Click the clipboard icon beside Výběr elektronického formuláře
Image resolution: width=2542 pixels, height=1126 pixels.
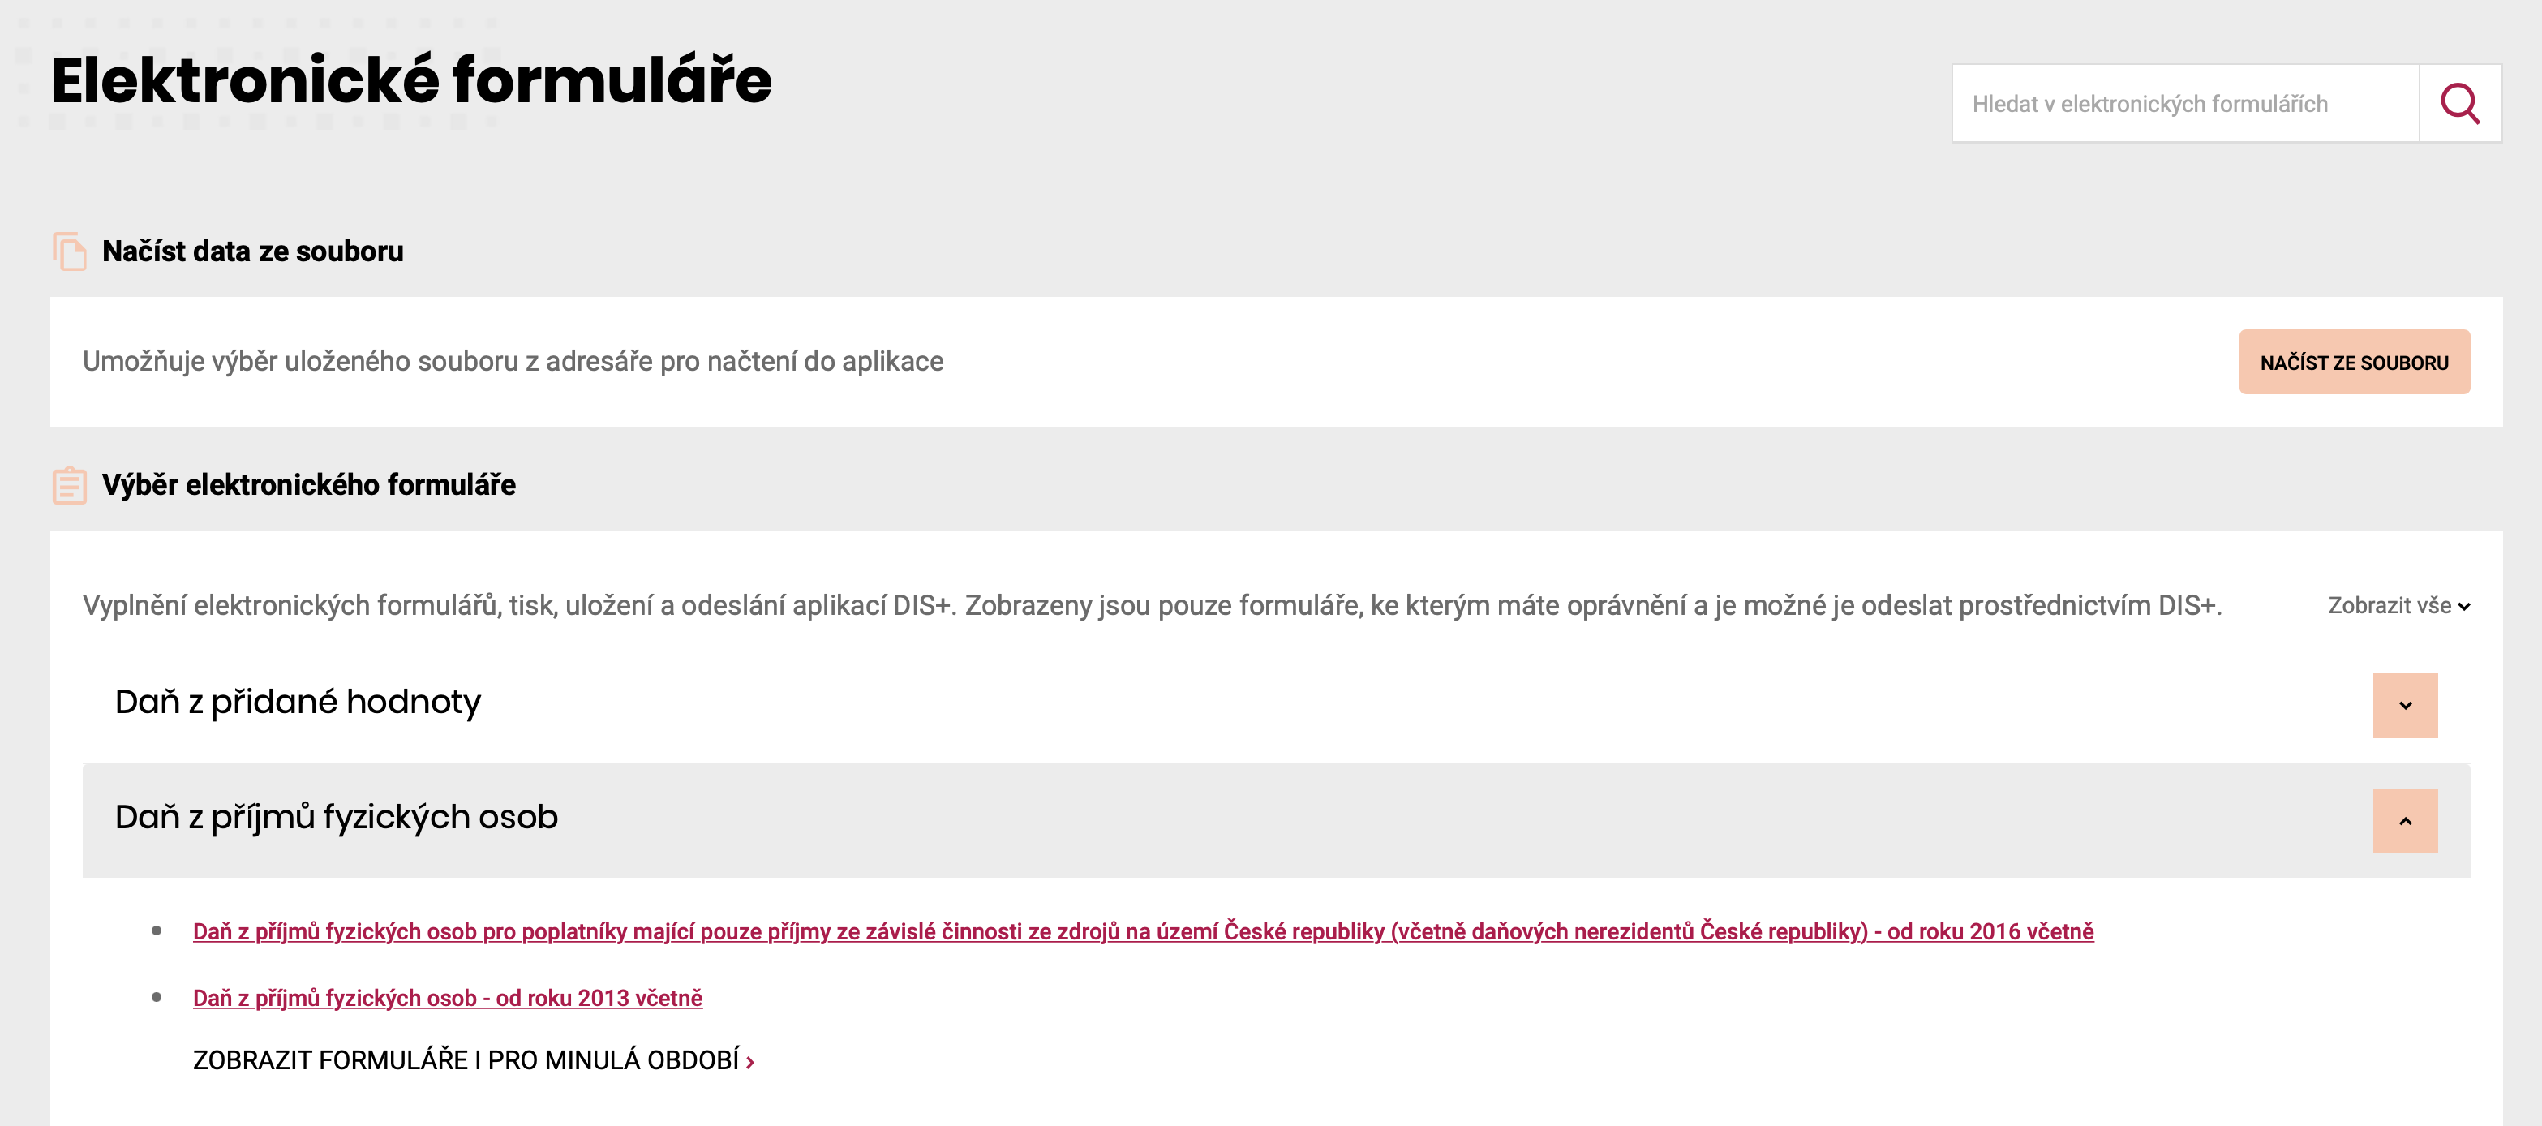pos(69,486)
